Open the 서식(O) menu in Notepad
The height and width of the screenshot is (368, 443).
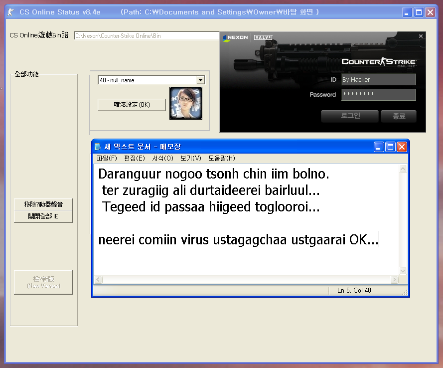click(x=163, y=158)
